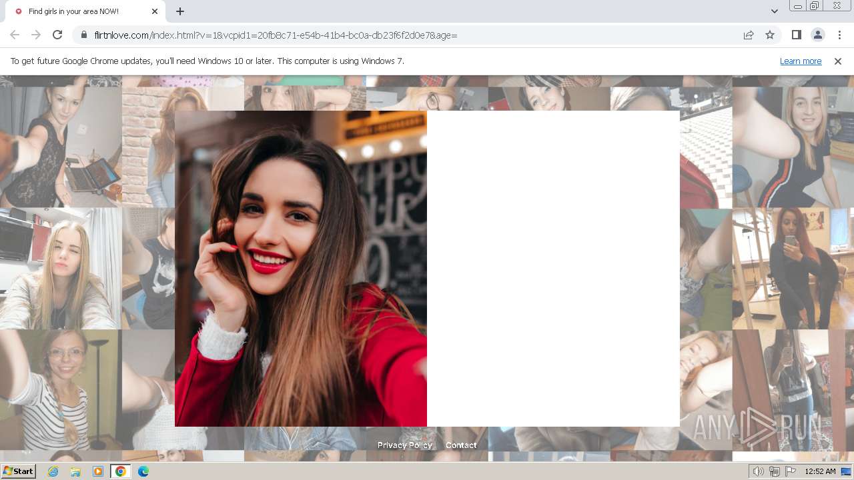
Task: Click the volume speaker tray icon
Action: click(758, 471)
